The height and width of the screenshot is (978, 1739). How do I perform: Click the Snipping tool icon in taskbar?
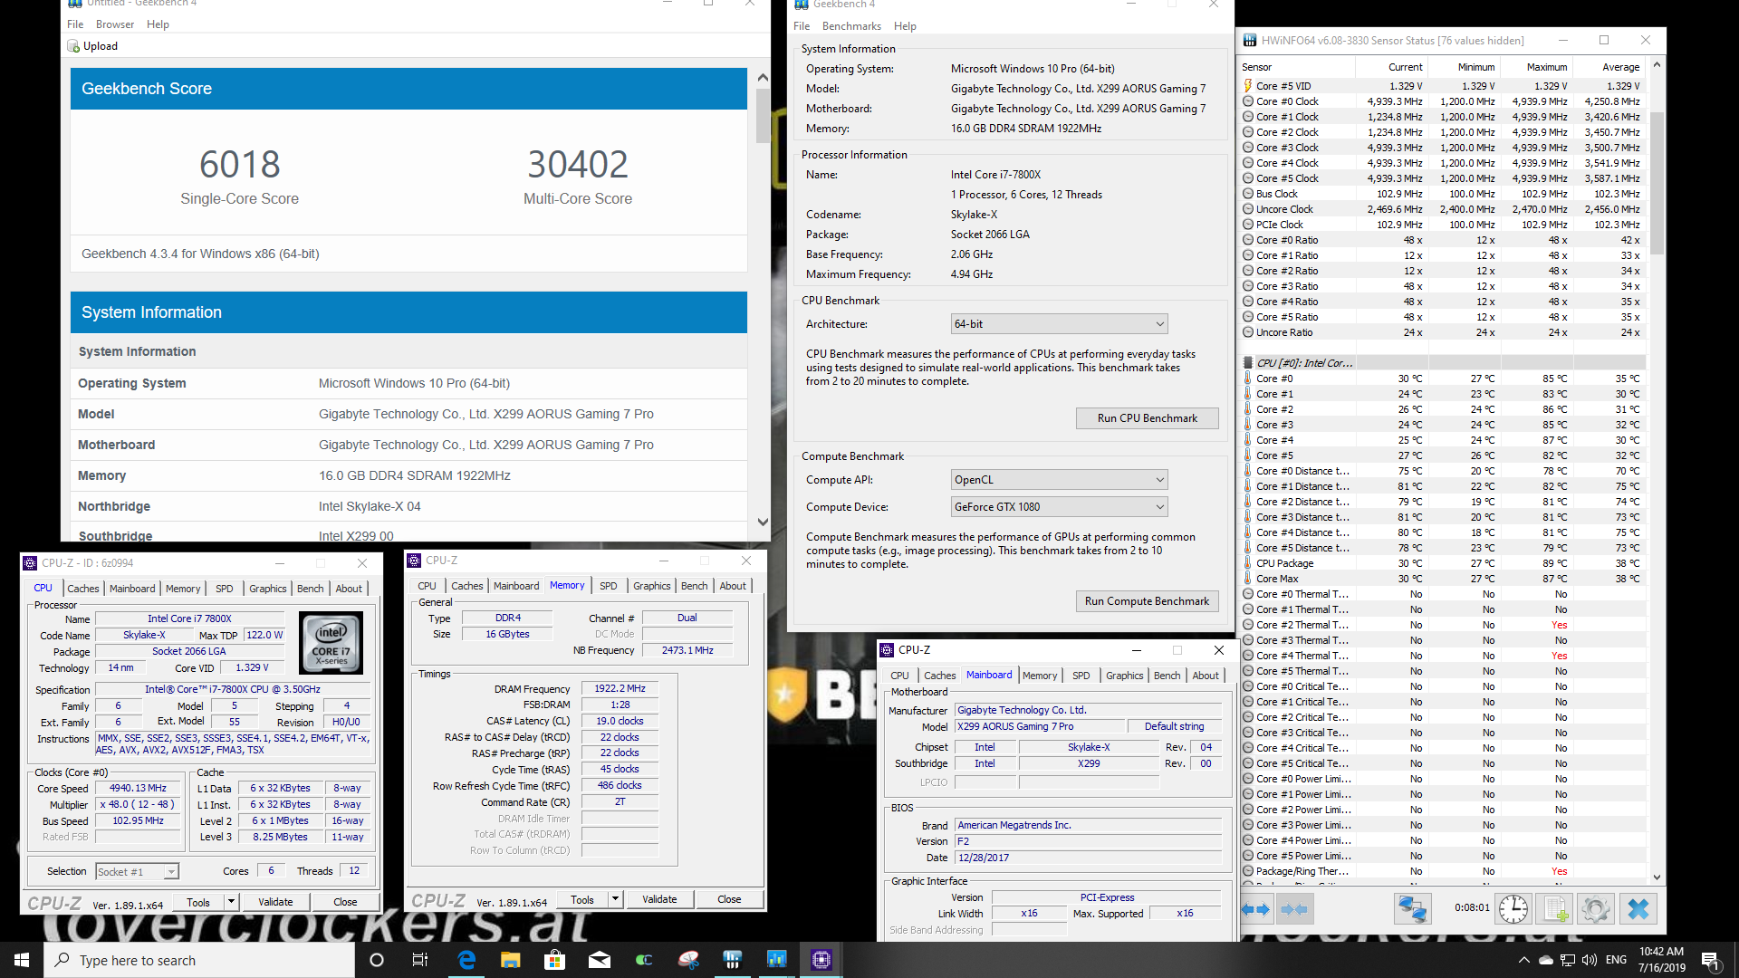coord(688,960)
